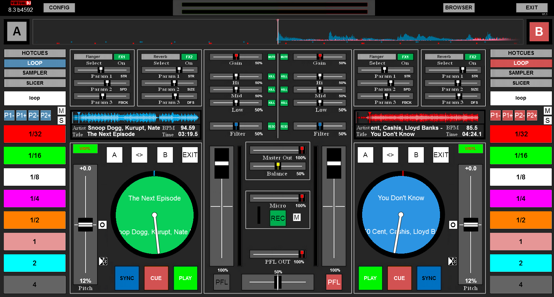Switch left pads to HOTCUES tab

pos(35,53)
